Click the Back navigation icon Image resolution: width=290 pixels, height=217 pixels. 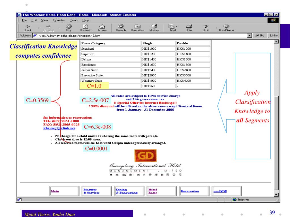[28, 26]
